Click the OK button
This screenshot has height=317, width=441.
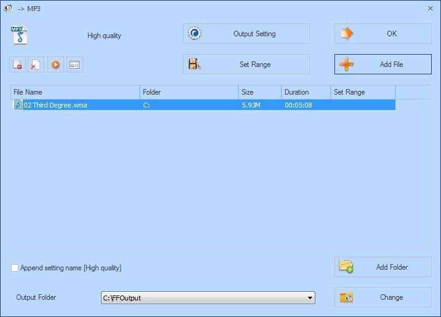(382, 34)
